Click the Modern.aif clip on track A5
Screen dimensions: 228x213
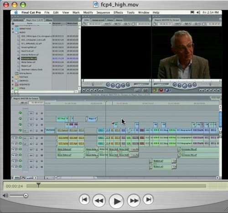162,161
